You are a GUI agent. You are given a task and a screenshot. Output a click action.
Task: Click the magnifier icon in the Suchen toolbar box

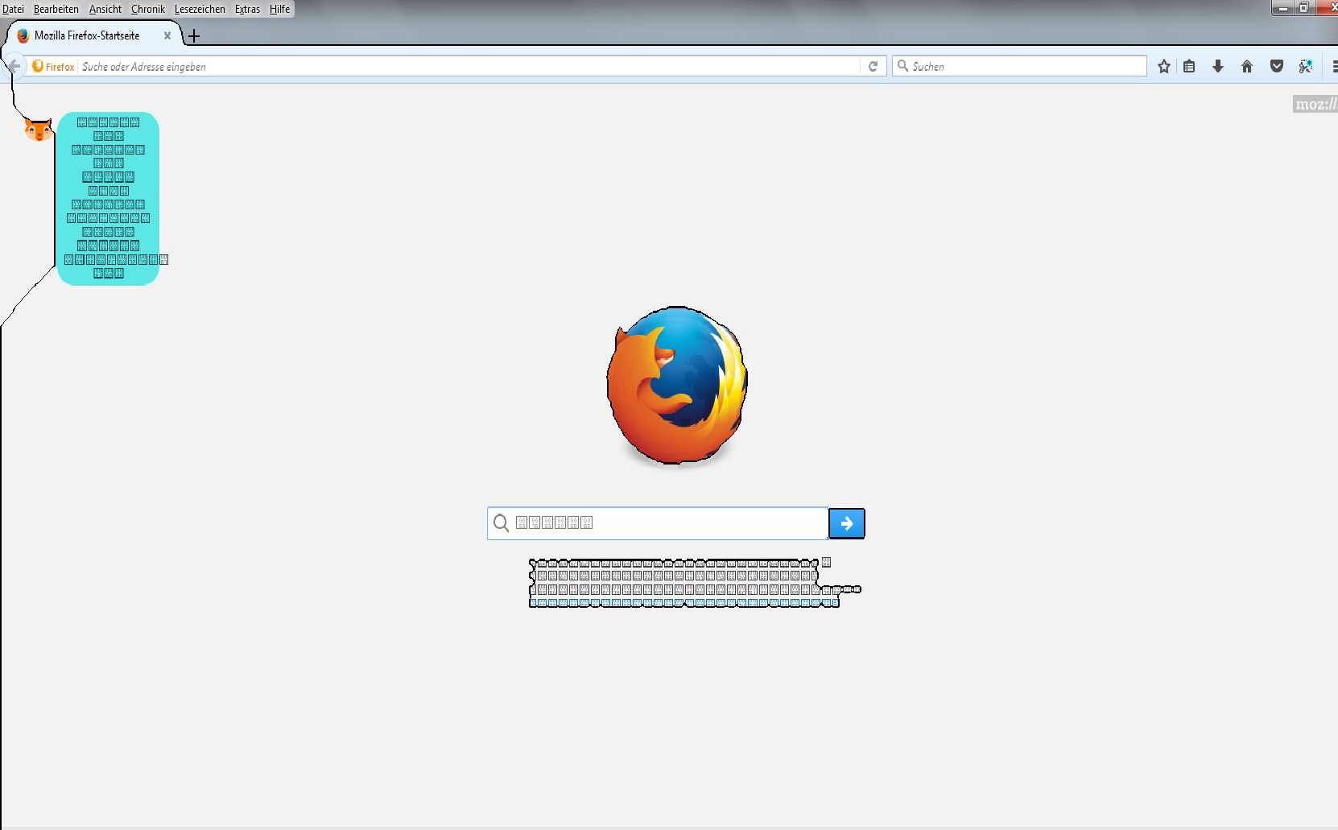pos(902,66)
